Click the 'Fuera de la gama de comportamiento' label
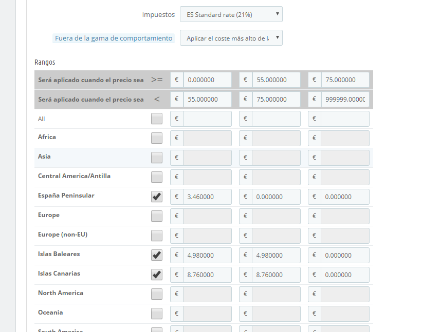Screen dimensions: 422x332 click(113, 38)
